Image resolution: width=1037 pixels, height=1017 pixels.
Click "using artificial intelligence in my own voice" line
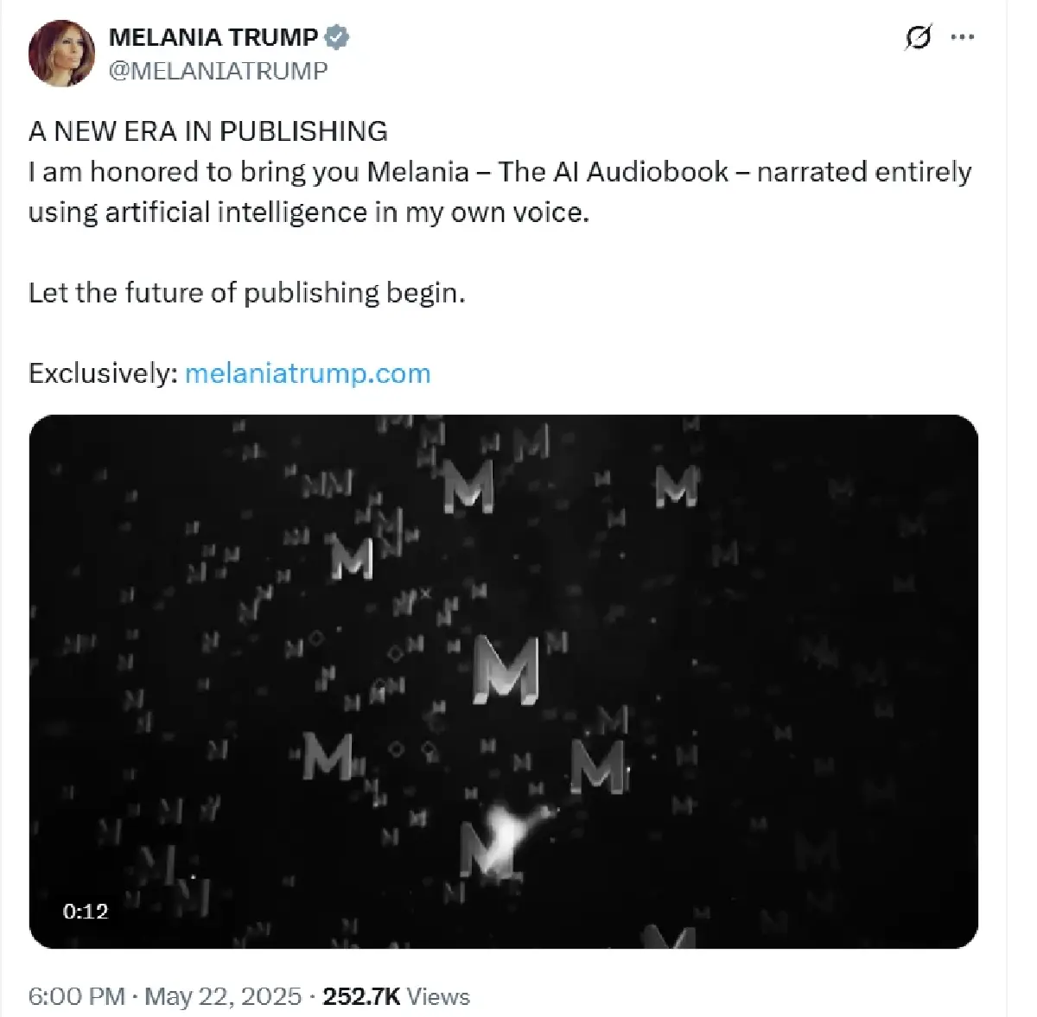tap(309, 213)
